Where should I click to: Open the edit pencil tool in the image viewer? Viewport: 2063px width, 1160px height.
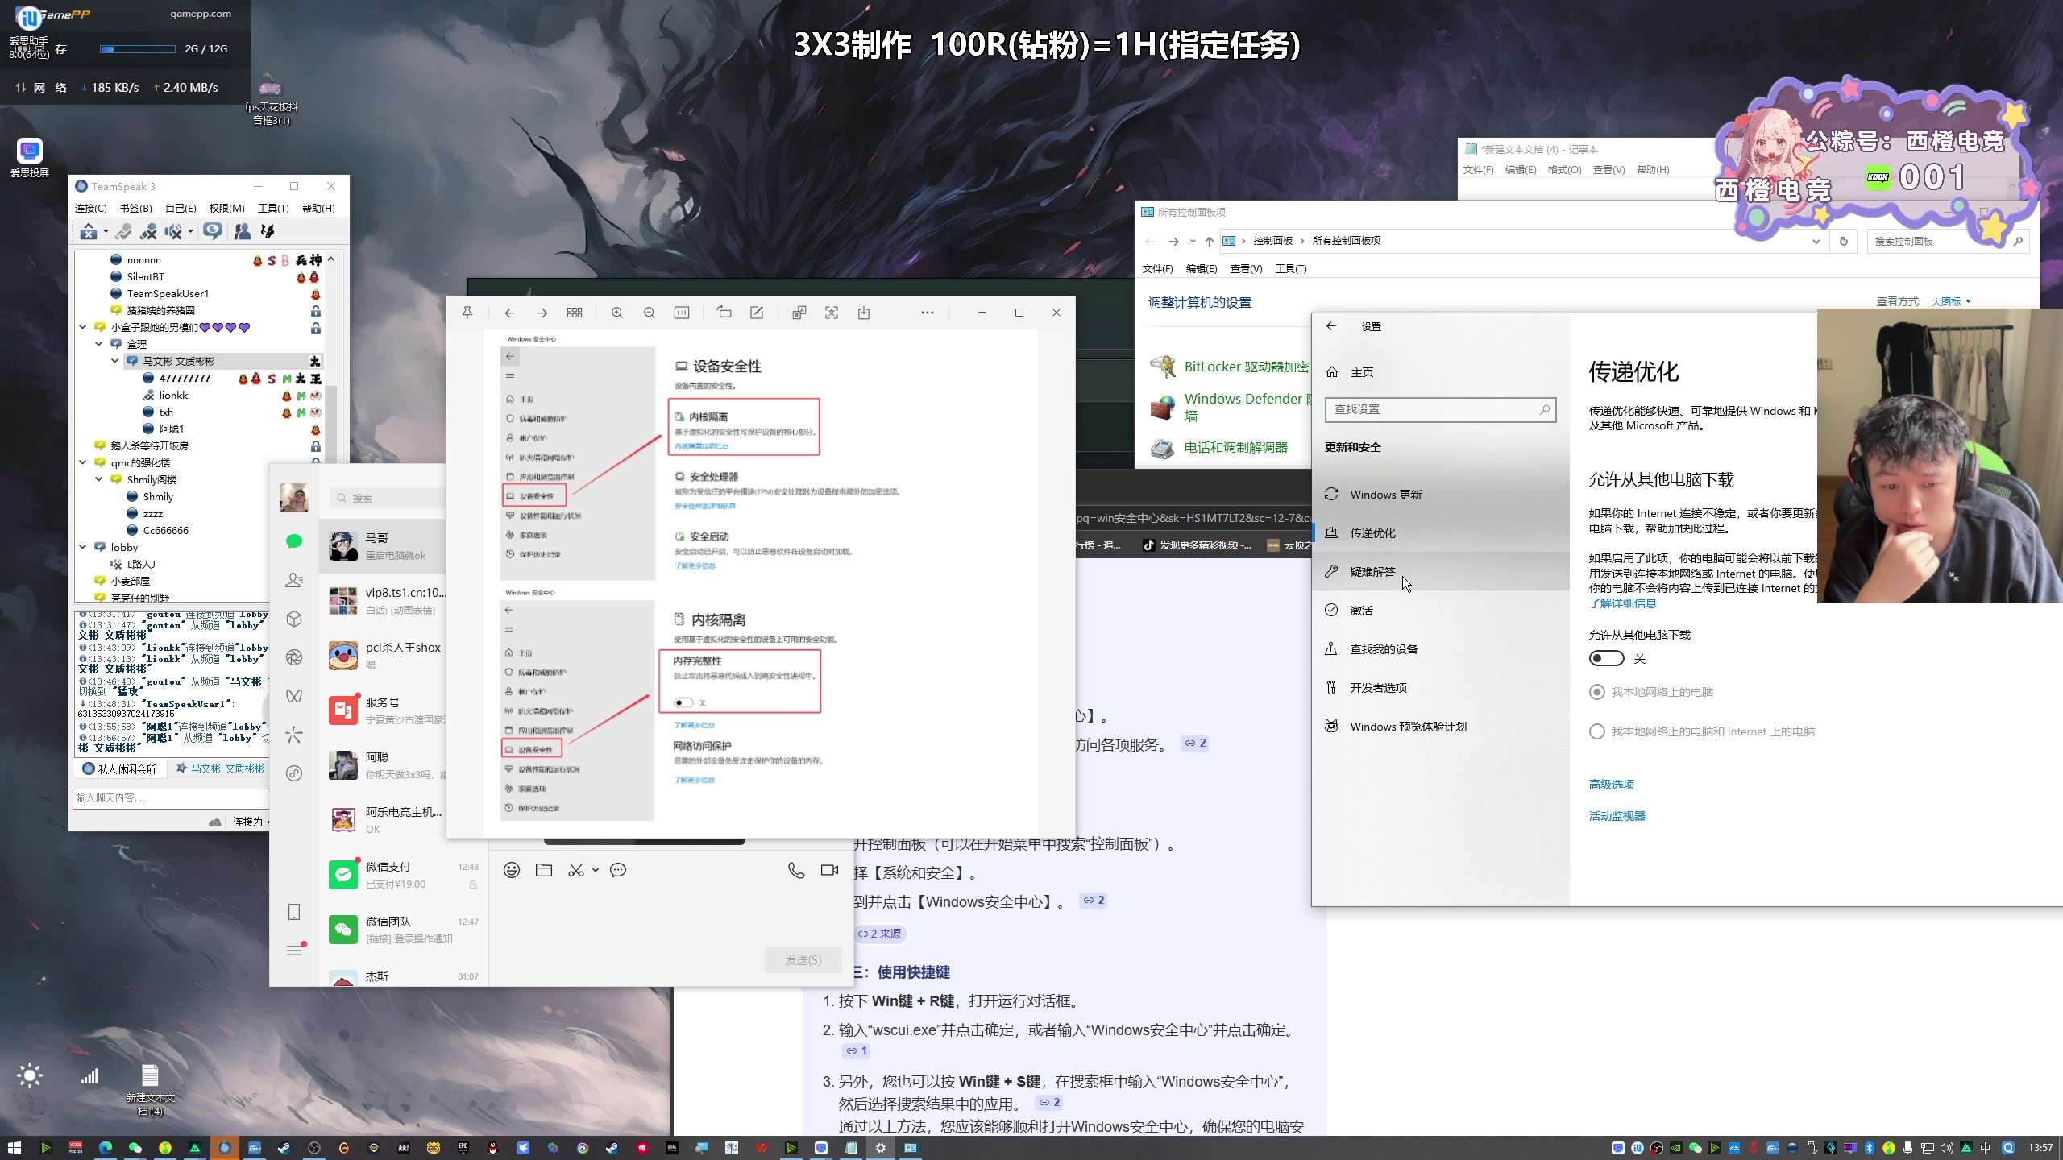(757, 313)
